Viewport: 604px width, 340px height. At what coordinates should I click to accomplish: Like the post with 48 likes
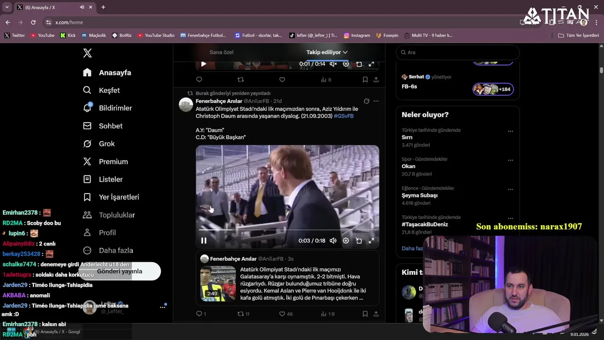[285, 314]
